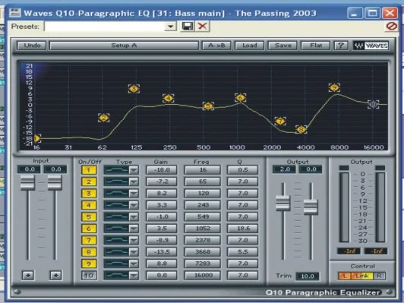The image size is (404, 303).
Task: Click band 8 gain value -13.5
Action: 162,252
